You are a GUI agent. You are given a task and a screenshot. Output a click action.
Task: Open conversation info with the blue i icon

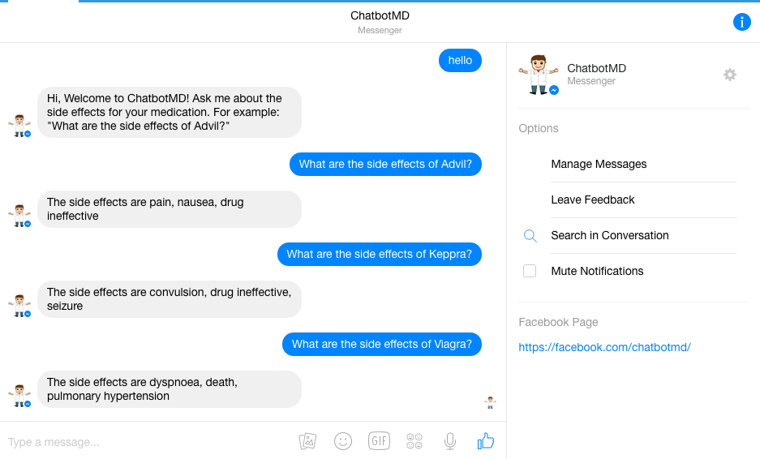point(741,22)
